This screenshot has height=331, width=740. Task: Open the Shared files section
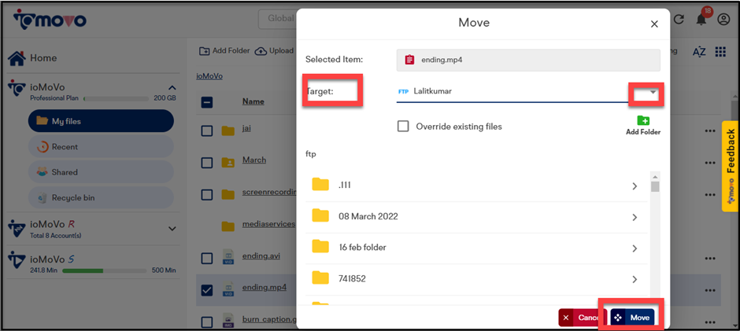tap(101, 172)
